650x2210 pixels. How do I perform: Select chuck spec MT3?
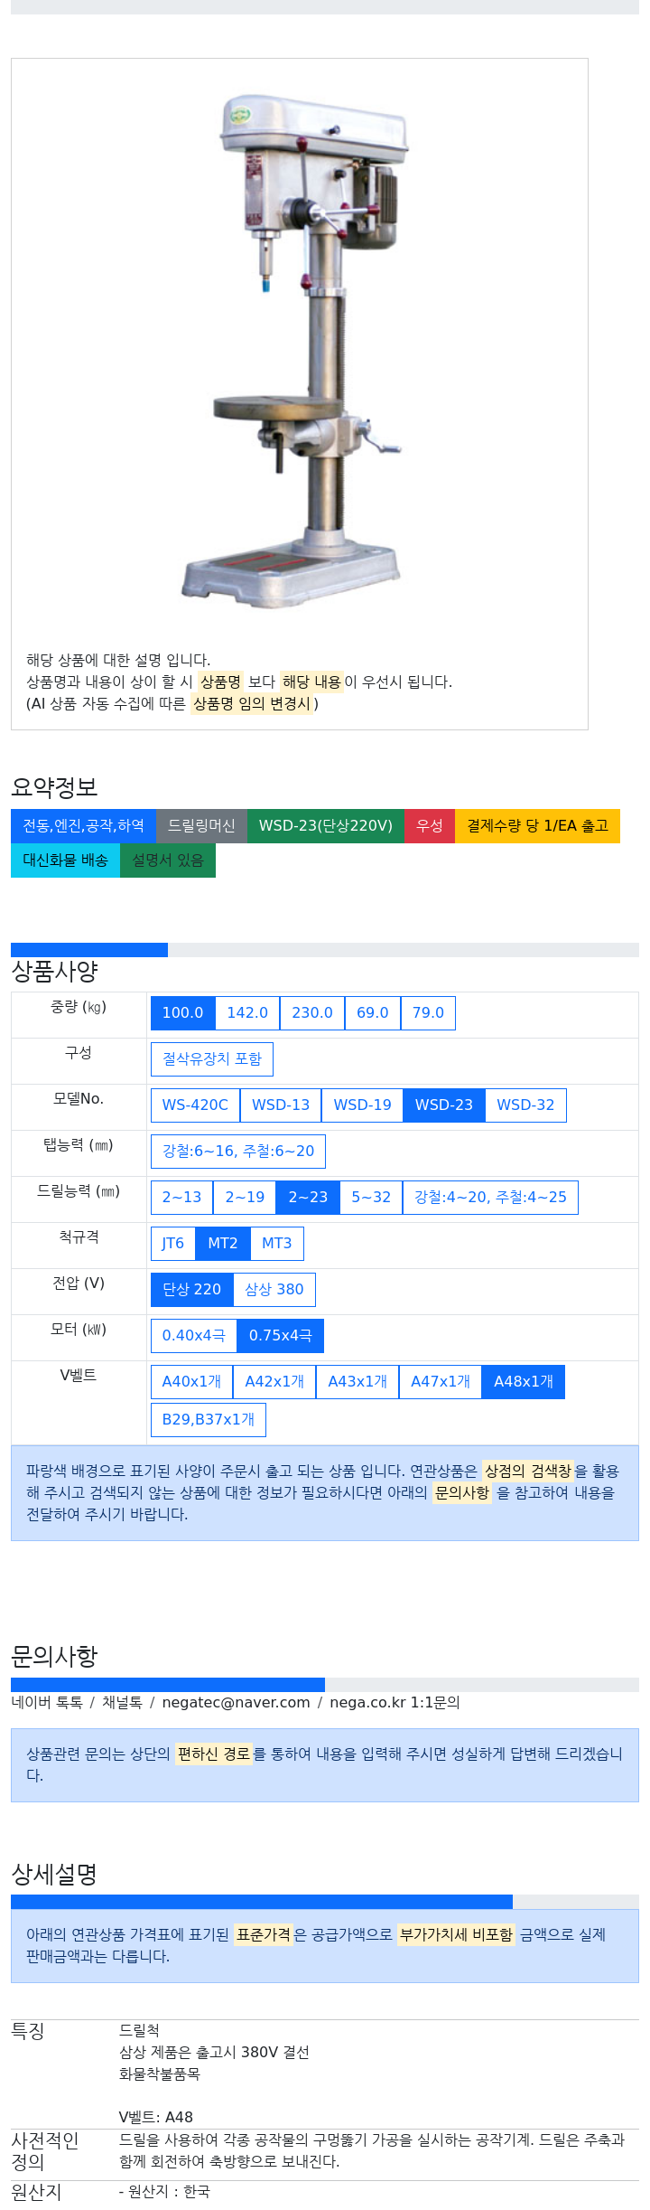[276, 1243]
